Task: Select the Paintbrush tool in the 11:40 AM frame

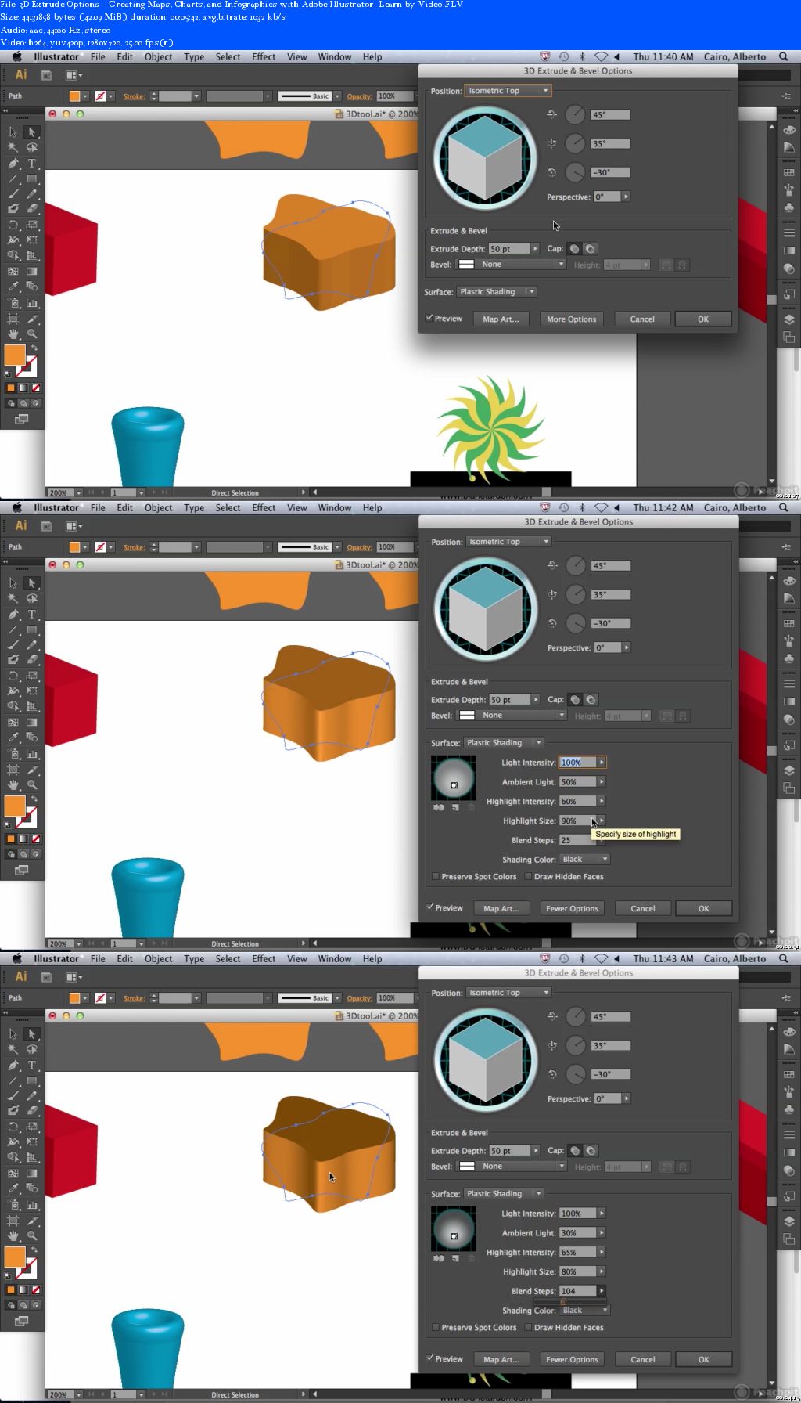Action: point(13,193)
